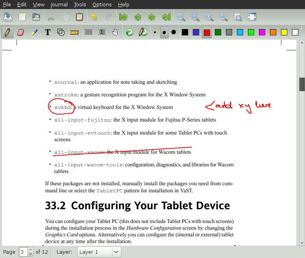Select fine pen thickness
The height and width of the screenshot is (258, 305).
[x=155, y=32]
